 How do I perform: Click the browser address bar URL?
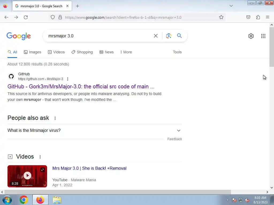tap(123, 17)
